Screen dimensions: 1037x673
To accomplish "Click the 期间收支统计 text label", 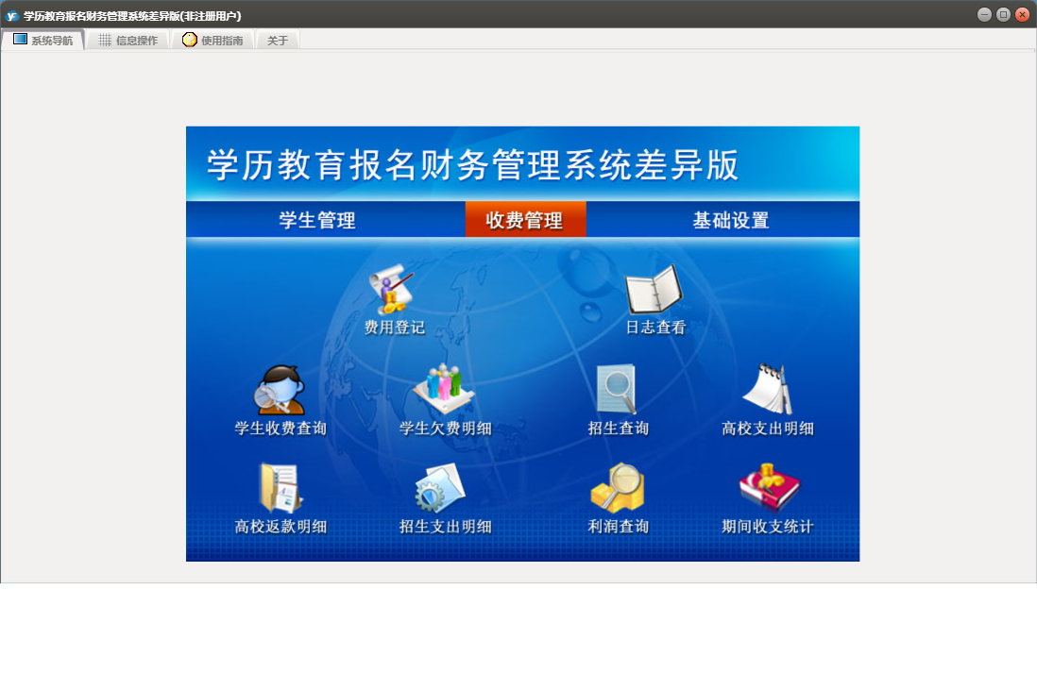I will point(767,527).
